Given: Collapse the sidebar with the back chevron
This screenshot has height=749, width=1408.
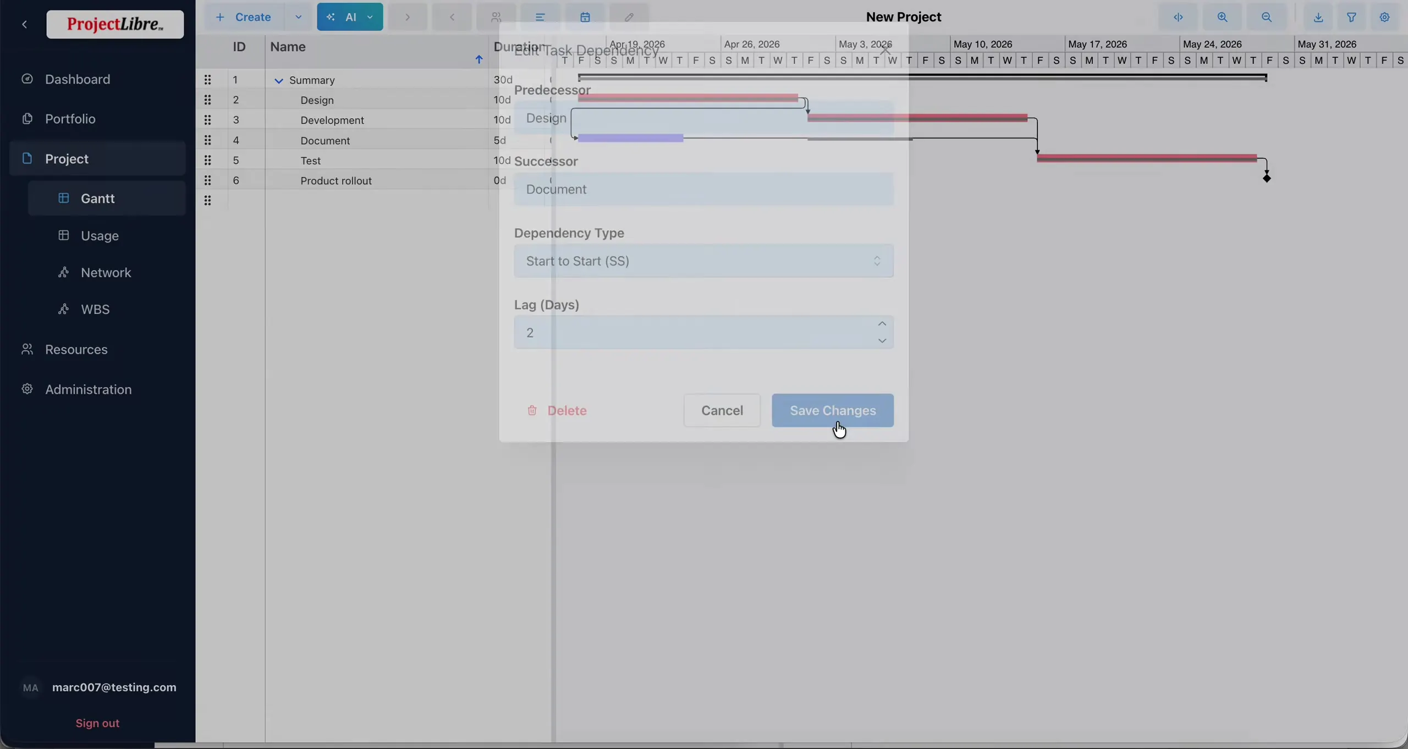Looking at the screenshot, I should point(24,24).
